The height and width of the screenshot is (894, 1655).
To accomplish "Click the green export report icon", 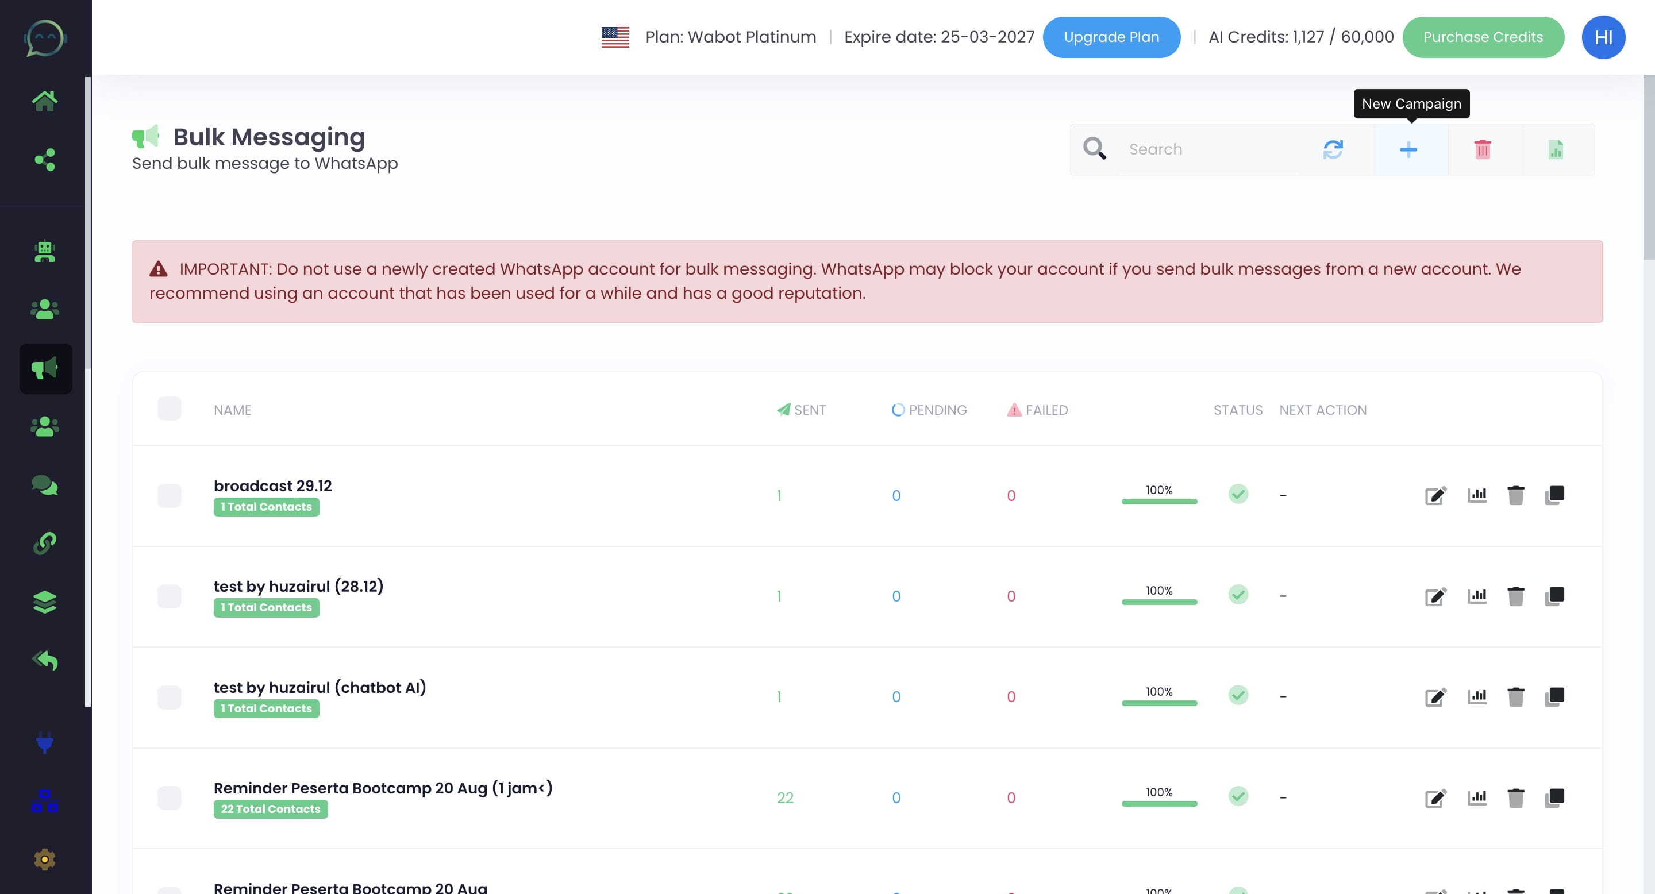I will [x=1556, y=149].
